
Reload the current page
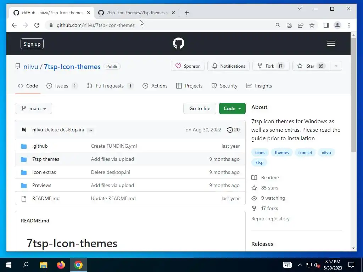[37, 25]
